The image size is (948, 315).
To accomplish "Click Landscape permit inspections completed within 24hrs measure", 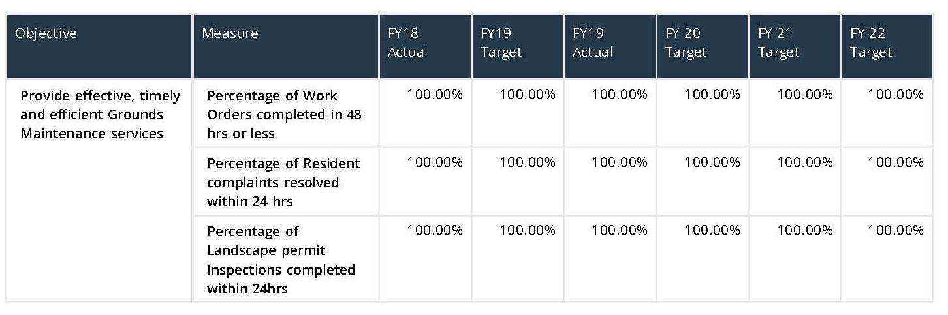I will click(281, 259).
